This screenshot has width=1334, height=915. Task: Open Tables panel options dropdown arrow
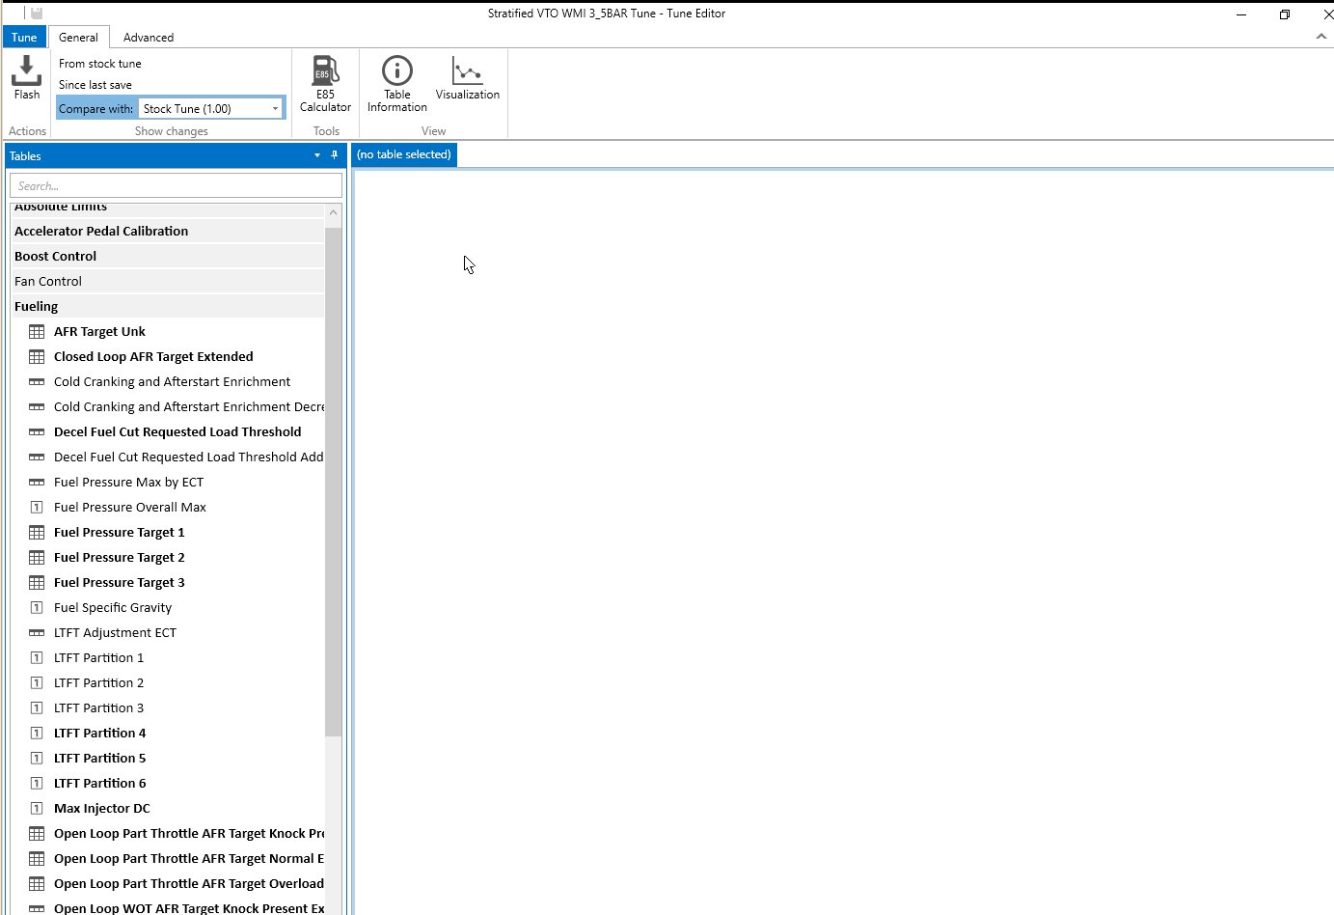[x=317, y=155]
